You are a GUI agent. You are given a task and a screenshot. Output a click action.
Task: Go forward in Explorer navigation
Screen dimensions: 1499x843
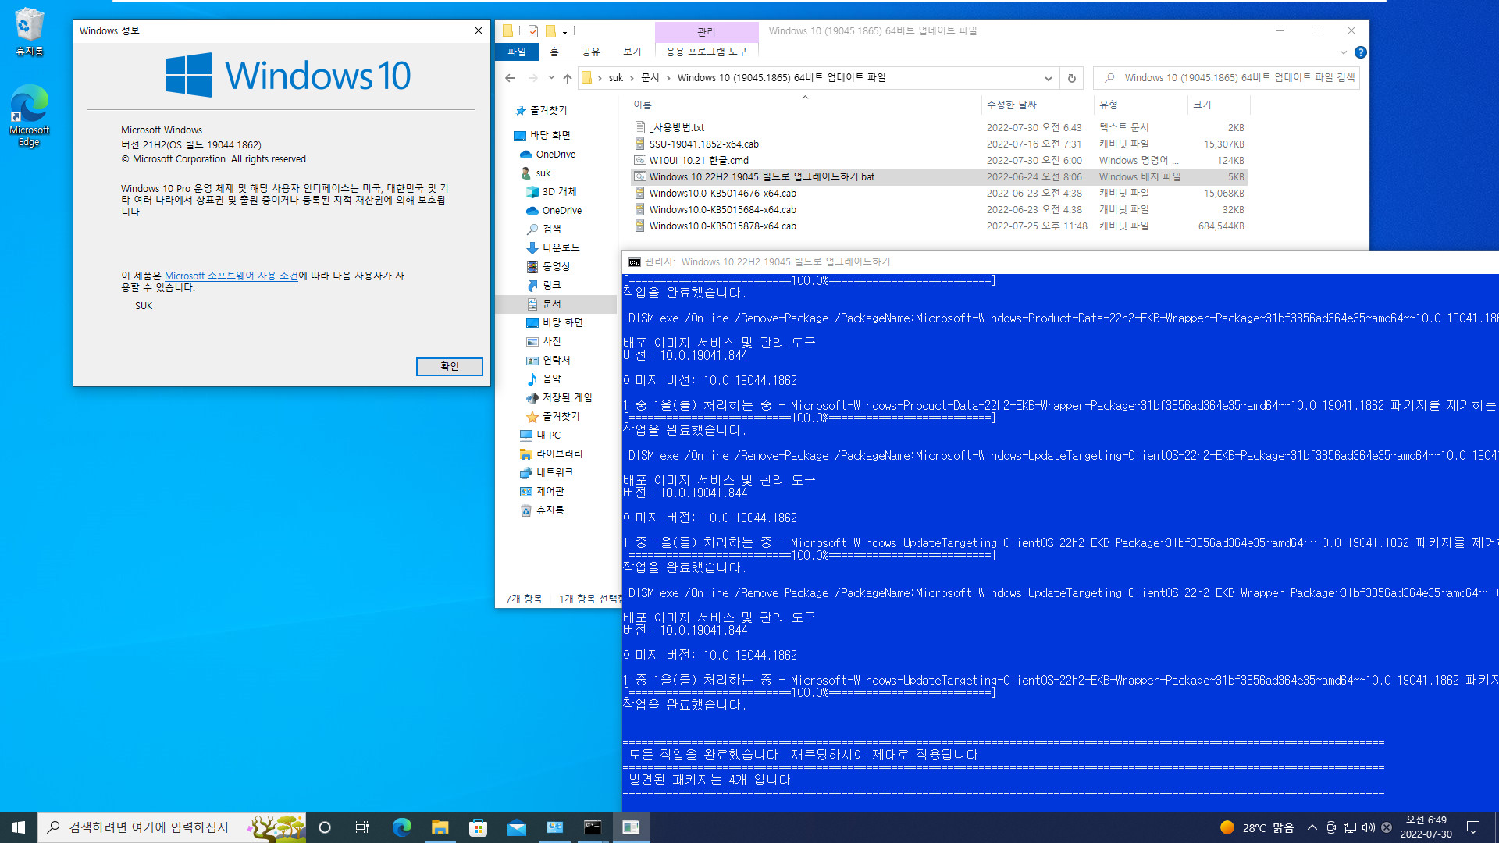pyautogui.click(x=533, y=78)
